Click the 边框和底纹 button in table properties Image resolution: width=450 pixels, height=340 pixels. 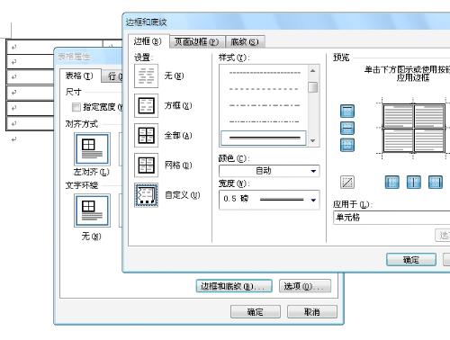tap(234, 286)
